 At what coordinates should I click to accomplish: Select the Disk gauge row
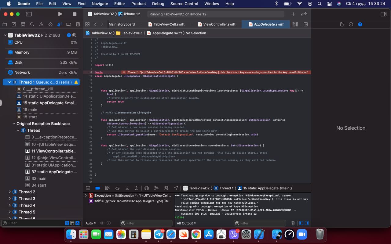point(42,62)
